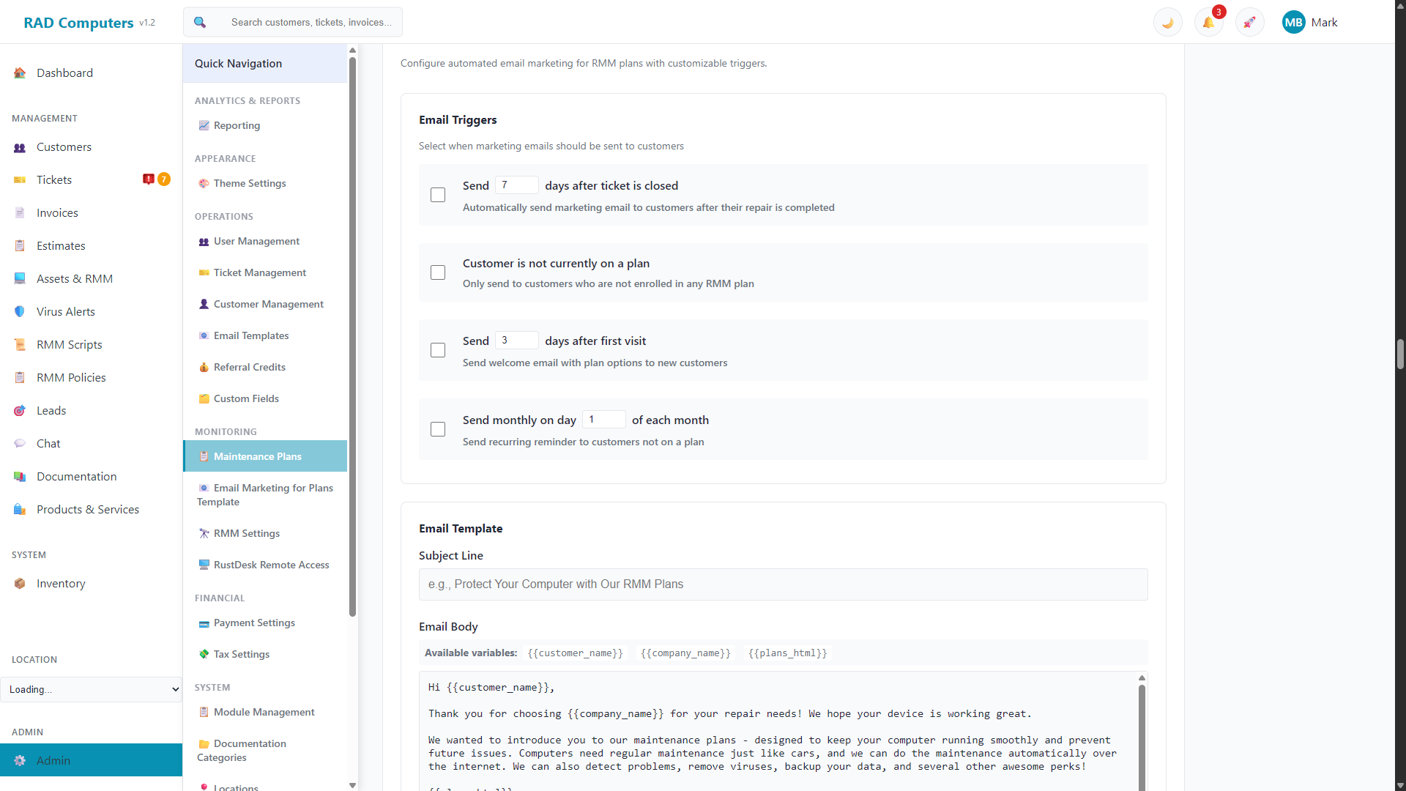Open RMM Scripts from the sidebar

68,344
